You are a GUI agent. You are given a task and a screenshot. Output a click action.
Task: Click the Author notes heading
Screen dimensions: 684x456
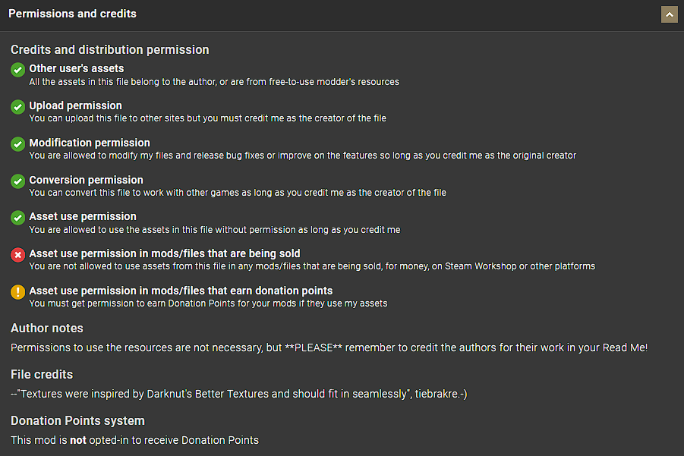47,329
